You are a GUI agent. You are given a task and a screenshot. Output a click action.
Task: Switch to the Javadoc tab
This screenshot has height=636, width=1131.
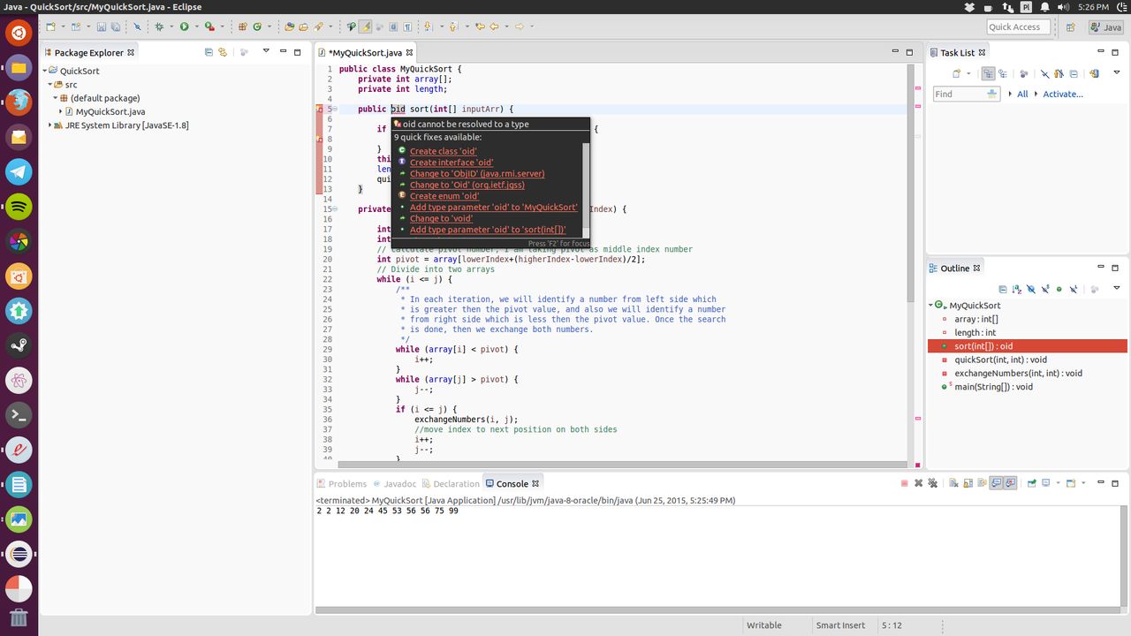[394, 483]
